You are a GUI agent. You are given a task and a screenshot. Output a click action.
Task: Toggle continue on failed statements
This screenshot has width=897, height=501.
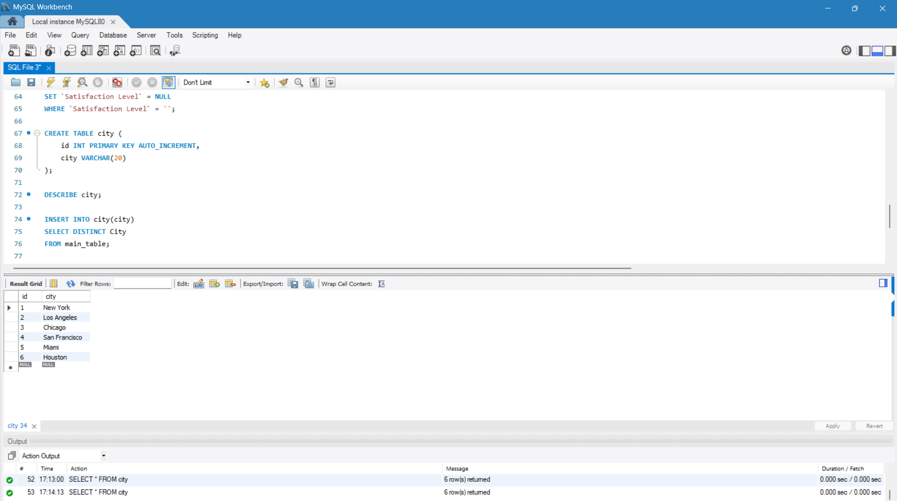[x=117, y=82]
